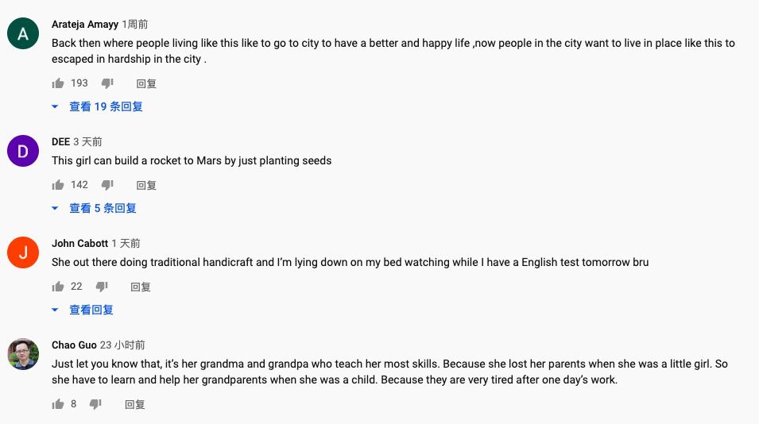
Task: Like DEE's rocket to Mars comment
Action: click(x=58, y=185)
